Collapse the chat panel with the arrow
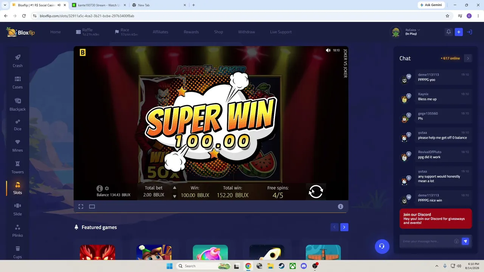Image resolution: width=484 pixels, height=272 pixels. point(468,58)
